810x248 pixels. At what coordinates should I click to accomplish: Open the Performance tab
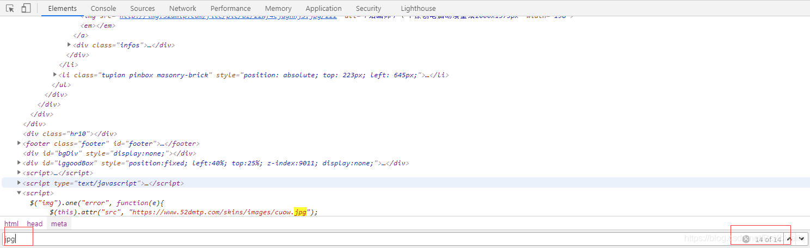[x=231, y=8]
